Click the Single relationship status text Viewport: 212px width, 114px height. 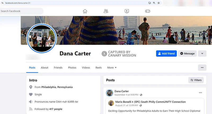coord(38,94)
